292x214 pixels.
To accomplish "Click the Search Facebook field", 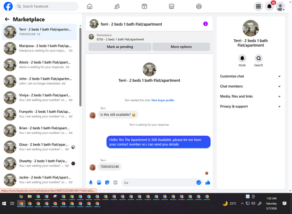I will 47,6.
